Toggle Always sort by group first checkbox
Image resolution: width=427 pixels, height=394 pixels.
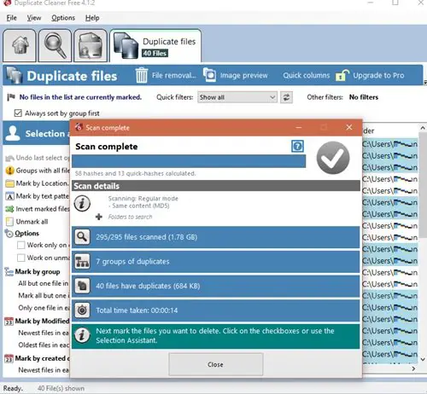pos(18,113)
